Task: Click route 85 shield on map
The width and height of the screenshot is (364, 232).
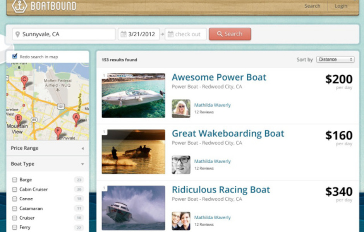Action: 34,119
